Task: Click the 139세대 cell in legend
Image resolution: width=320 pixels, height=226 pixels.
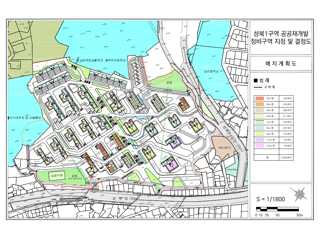Action: coord(286,99)
